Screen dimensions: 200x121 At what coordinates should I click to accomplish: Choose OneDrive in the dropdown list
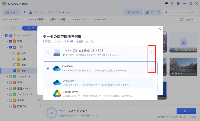[100, 82]
